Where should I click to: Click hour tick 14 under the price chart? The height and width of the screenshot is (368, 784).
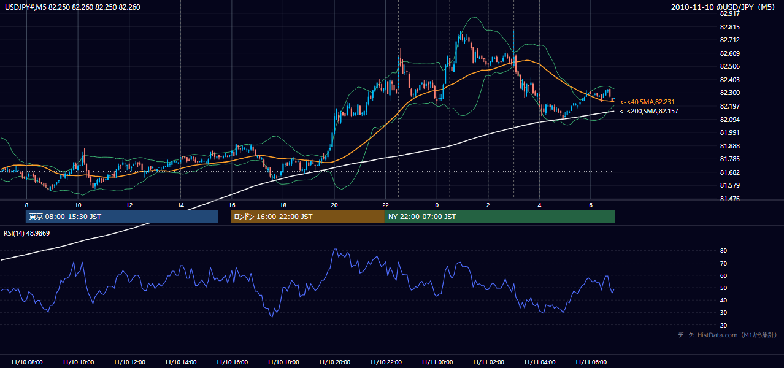point(180,205)
